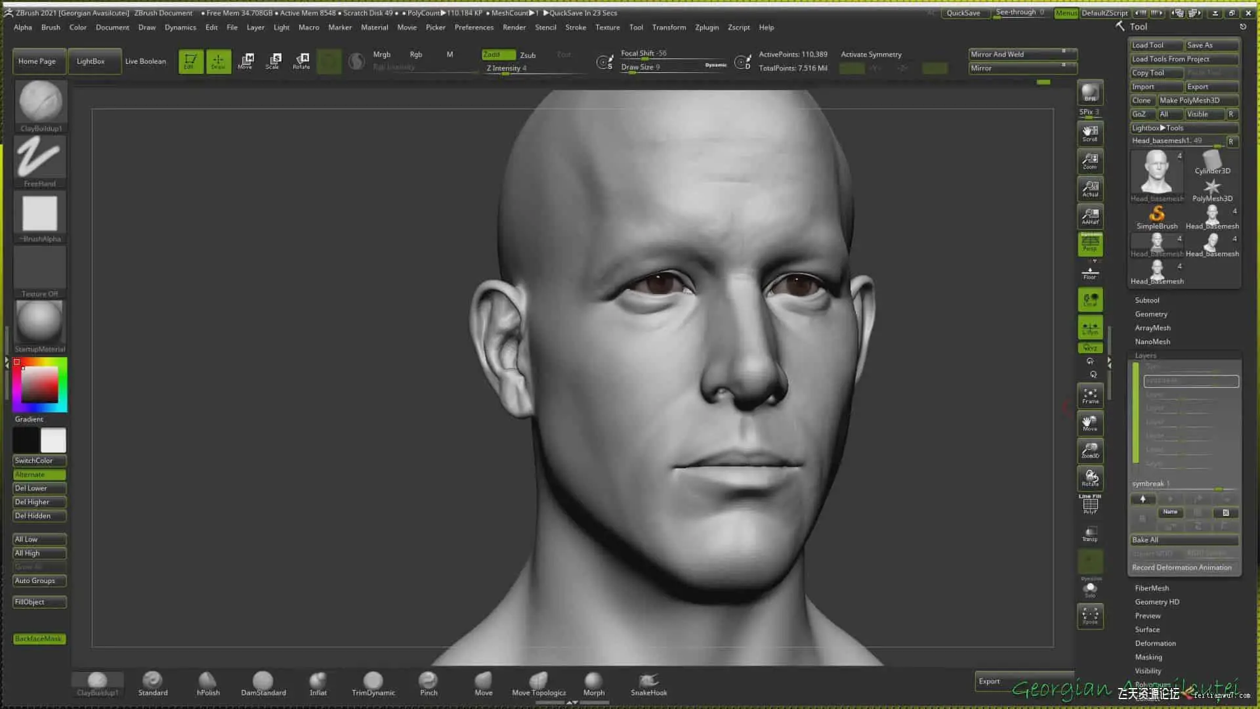Screen dimensions: 1260x709
Task: Click the Scale tool icon
Action: point(273,61)
